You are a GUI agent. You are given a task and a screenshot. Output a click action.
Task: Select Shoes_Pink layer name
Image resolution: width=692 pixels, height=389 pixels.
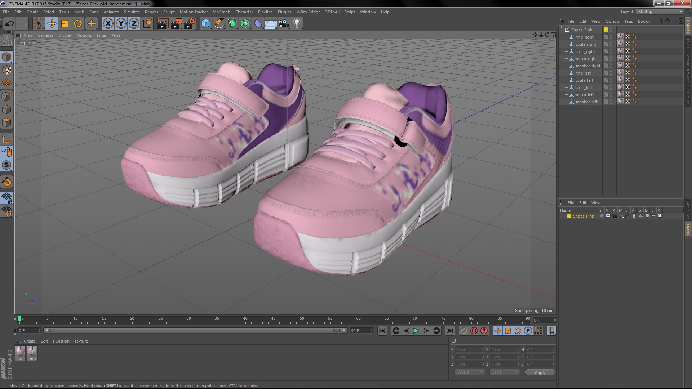[x=583, y=216]
